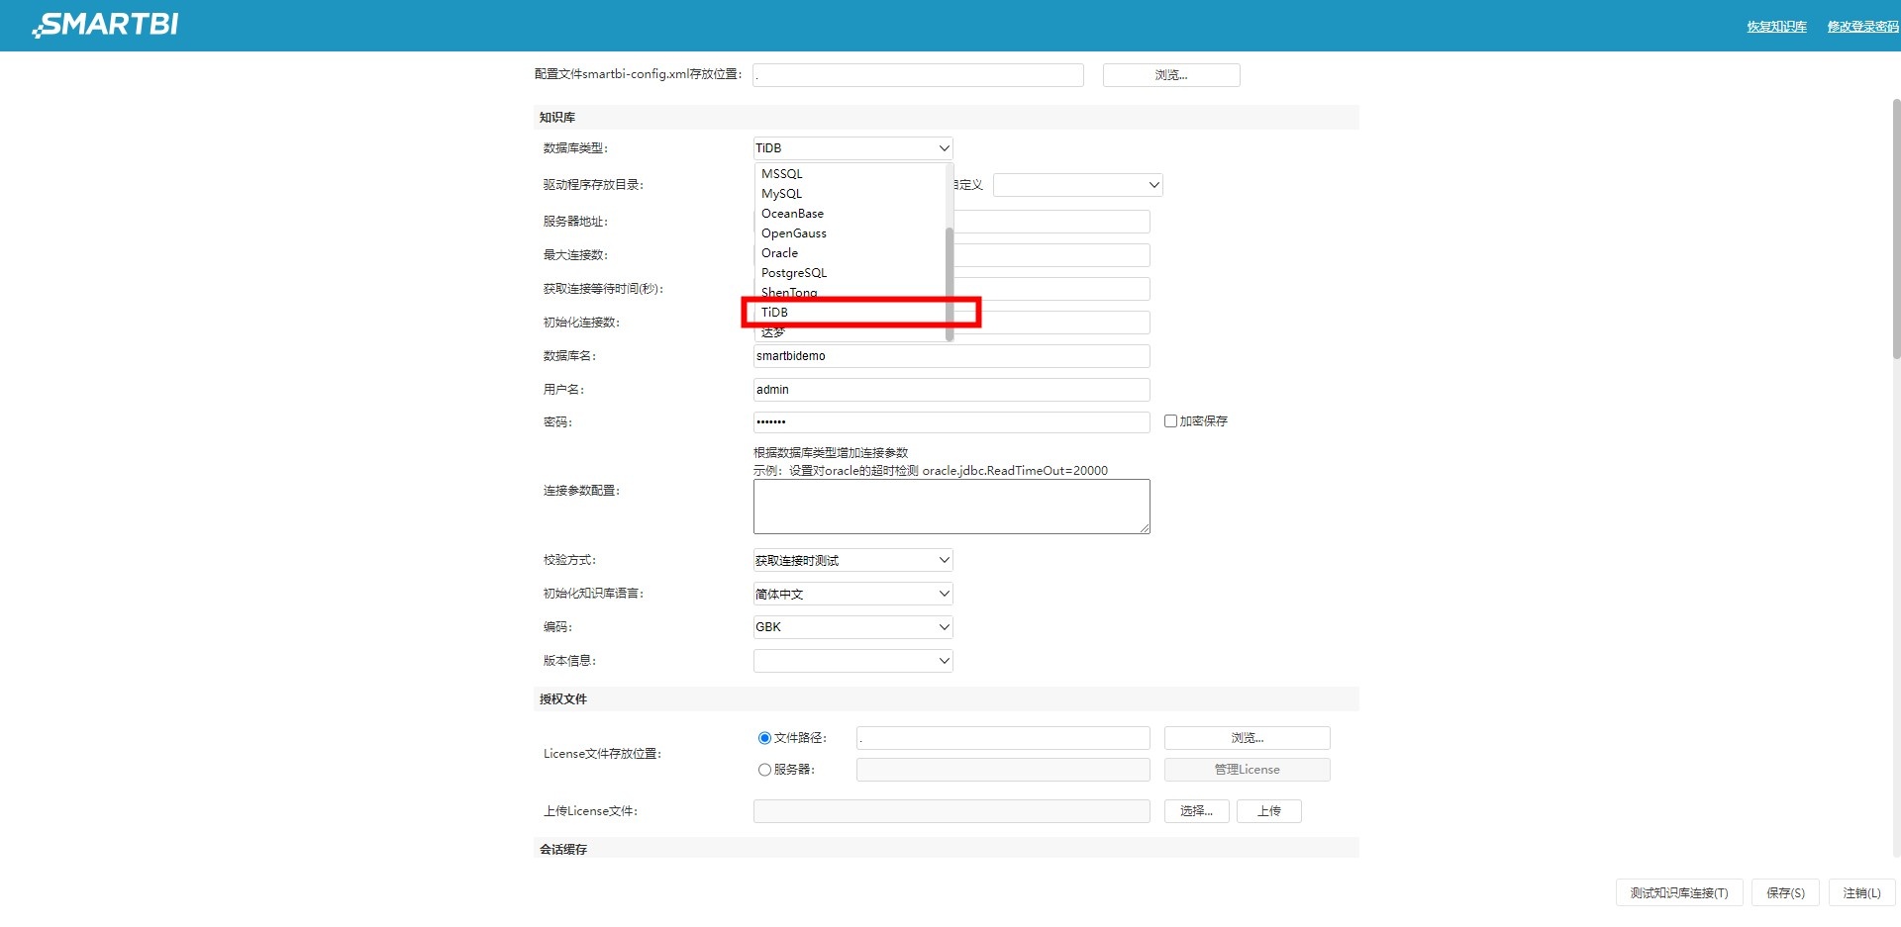Click the SMARTBI logo
Screen dimensions: 1901x927
pos(105,25)
